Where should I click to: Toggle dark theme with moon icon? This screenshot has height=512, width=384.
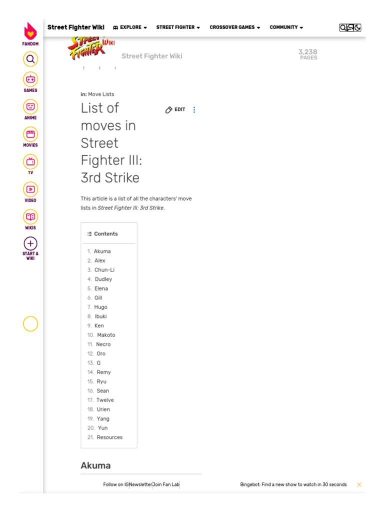pos(357,28)
